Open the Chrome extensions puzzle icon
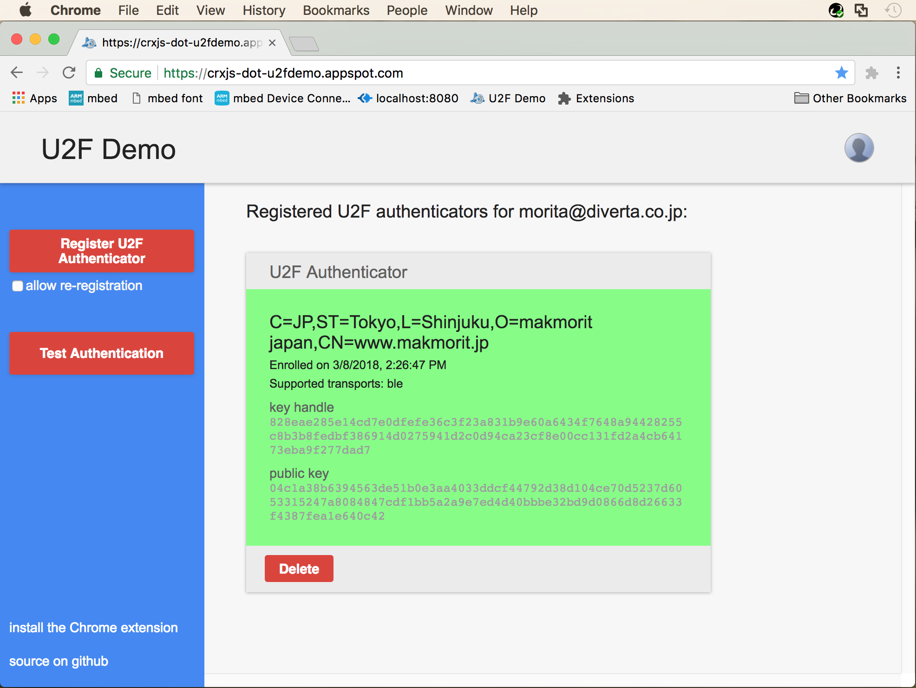 tap(872, 73)
